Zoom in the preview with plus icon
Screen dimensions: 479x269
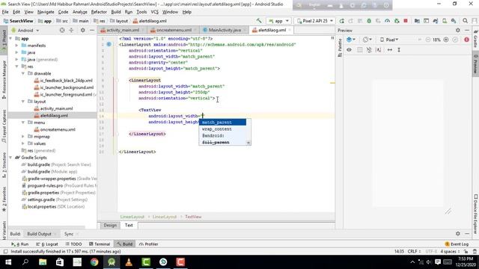pyautogui.click(x=446, y=40)
